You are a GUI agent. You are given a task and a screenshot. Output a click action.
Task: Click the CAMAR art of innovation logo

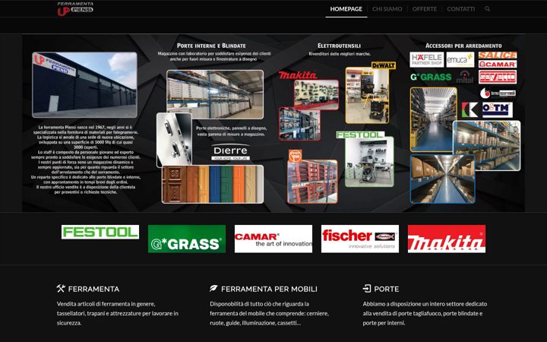(x=273, y=239)
